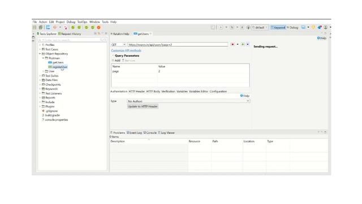Open the Project menu
Image resolution: width=362 pixels, height=204 pixels.
60,22
